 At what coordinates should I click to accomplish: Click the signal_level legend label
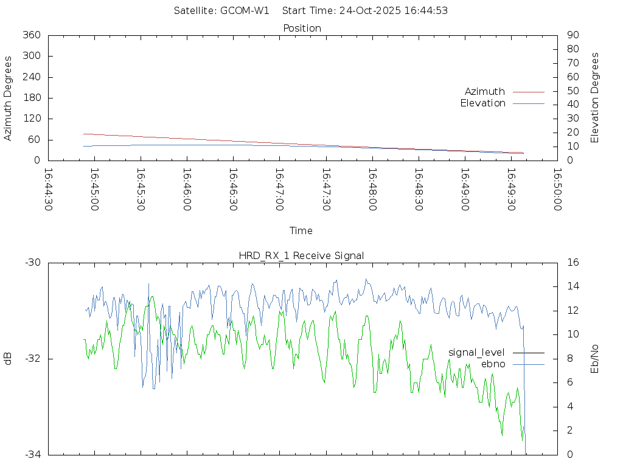476,353
